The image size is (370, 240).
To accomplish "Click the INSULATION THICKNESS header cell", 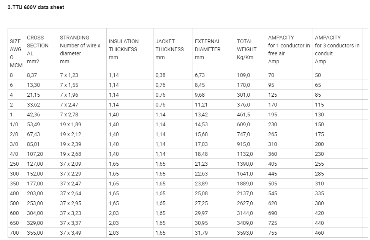I will (130, 49).
